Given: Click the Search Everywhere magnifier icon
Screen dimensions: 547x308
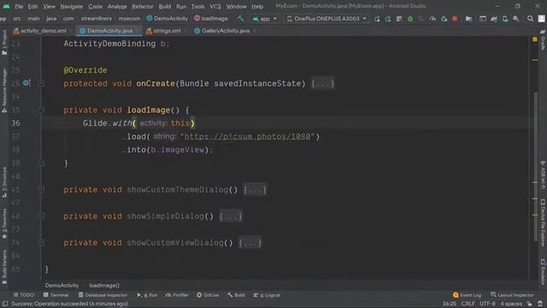Looking at the screenshot, I should (x=530, y=19).
